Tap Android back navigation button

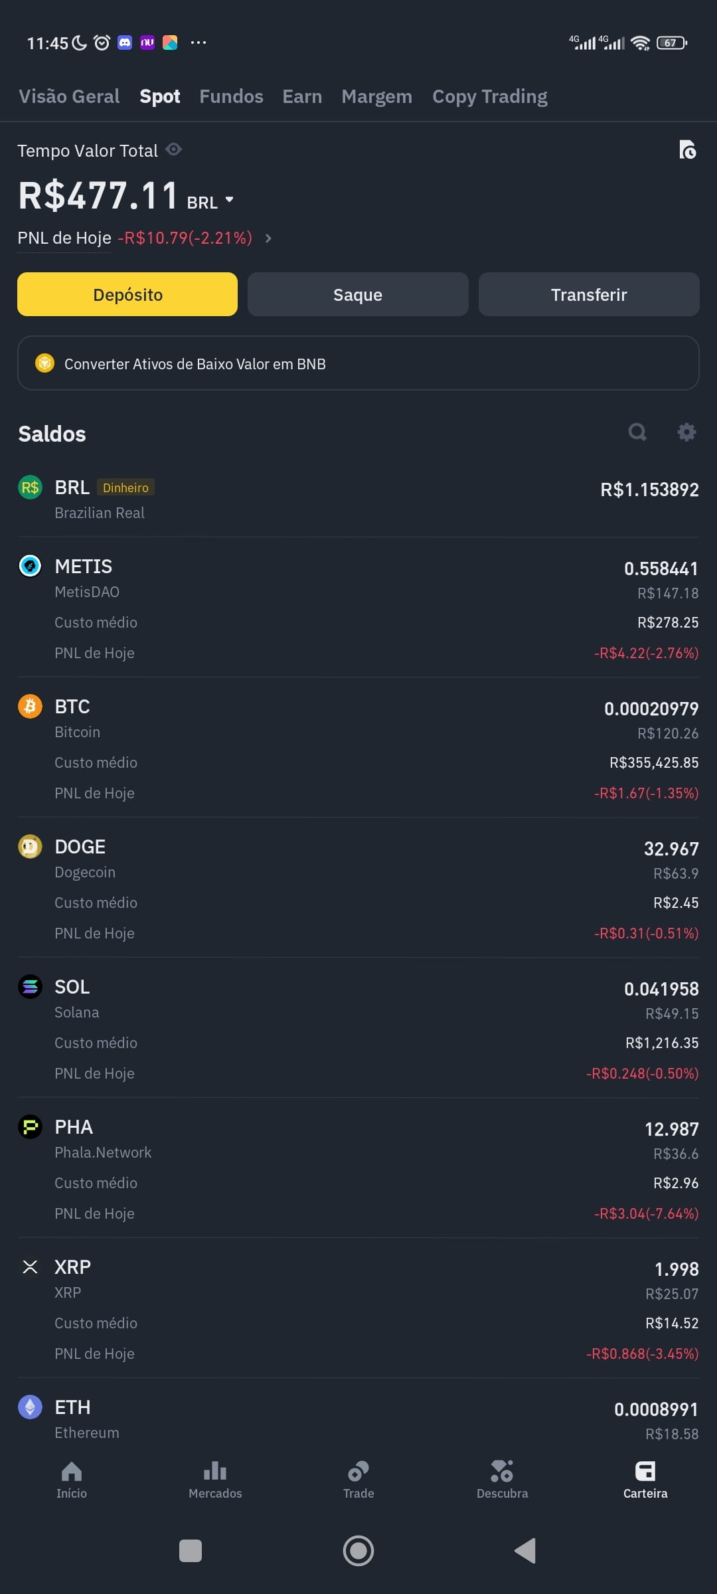pyautogui.click(x=525, y=1551)
